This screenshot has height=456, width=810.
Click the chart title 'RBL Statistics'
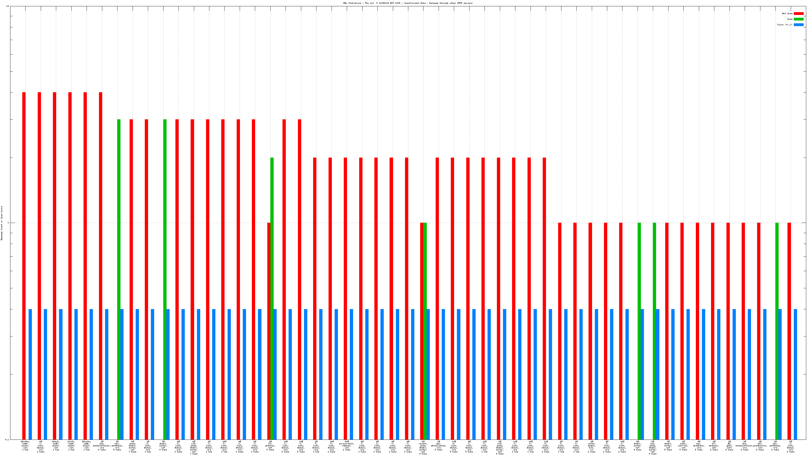[408, 3]
